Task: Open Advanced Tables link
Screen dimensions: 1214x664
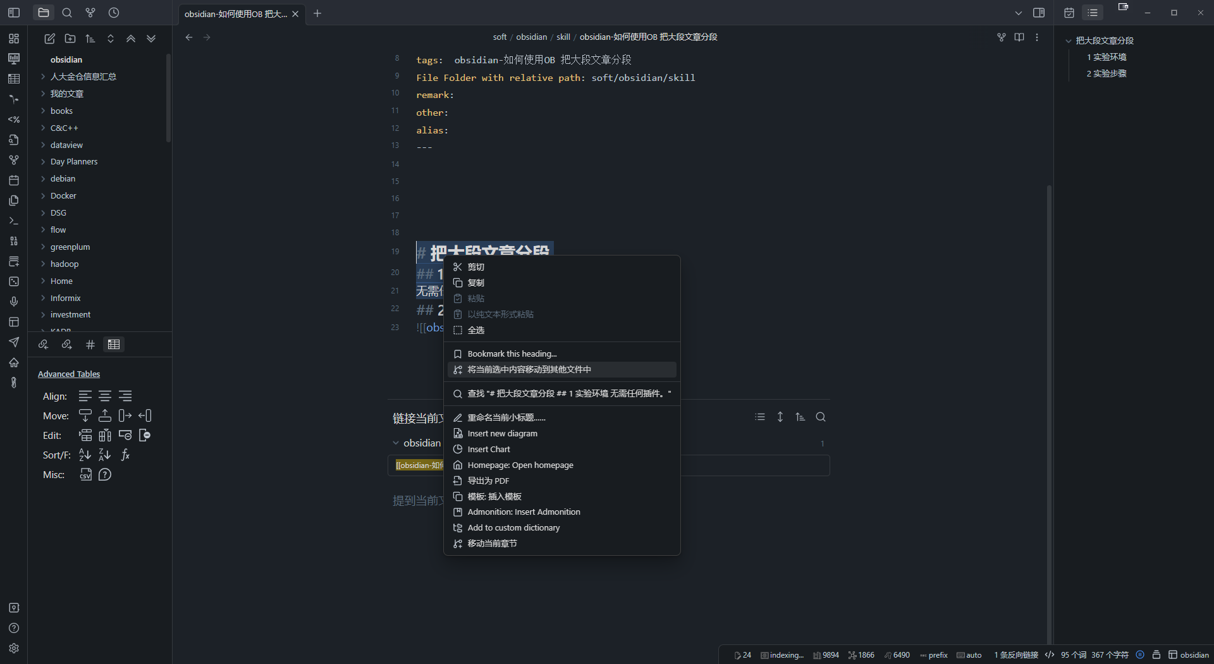Action: pyautogui.click(x=69, y=374)
